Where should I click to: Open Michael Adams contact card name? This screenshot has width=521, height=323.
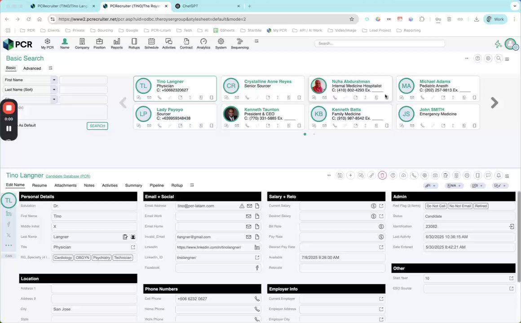[x=435, y=81]
